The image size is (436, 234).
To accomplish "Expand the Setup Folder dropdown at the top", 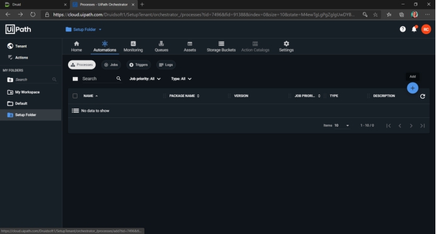I will 84,29.
